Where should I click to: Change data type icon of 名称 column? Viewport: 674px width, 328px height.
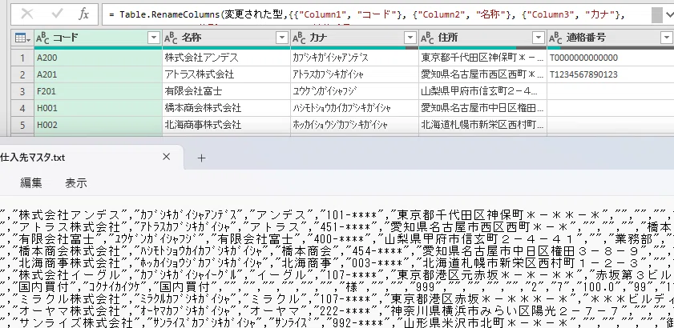[x=171, y=38]
